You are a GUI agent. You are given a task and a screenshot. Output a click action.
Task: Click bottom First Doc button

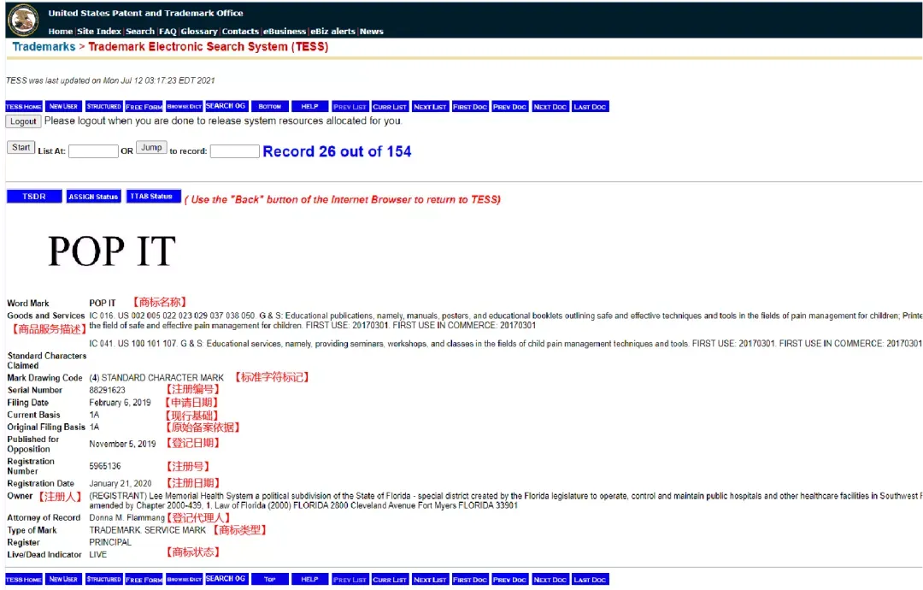click(470, 580)
